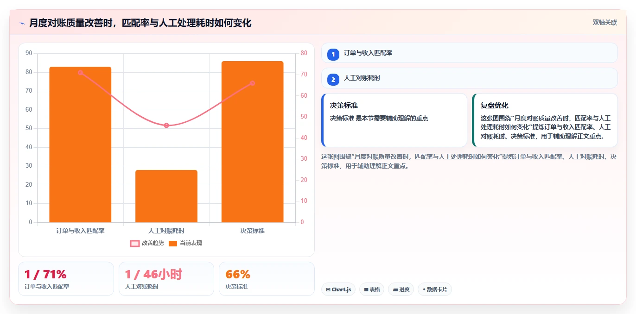Click the orange bar for 人工对账耗时

tap(166, 196)
